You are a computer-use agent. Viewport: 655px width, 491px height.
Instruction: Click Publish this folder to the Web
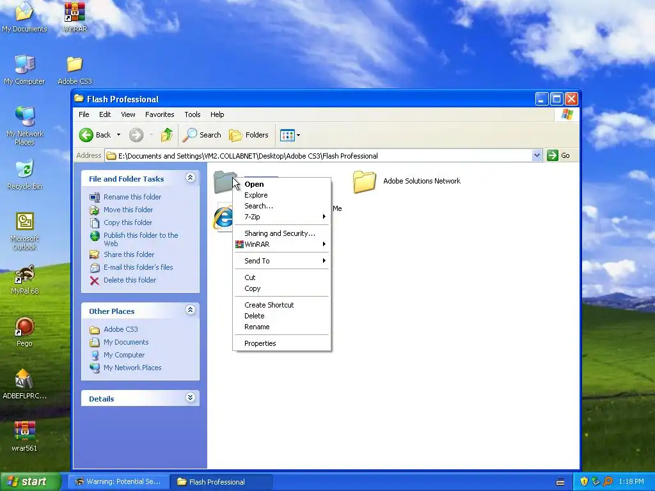point(141,239)
